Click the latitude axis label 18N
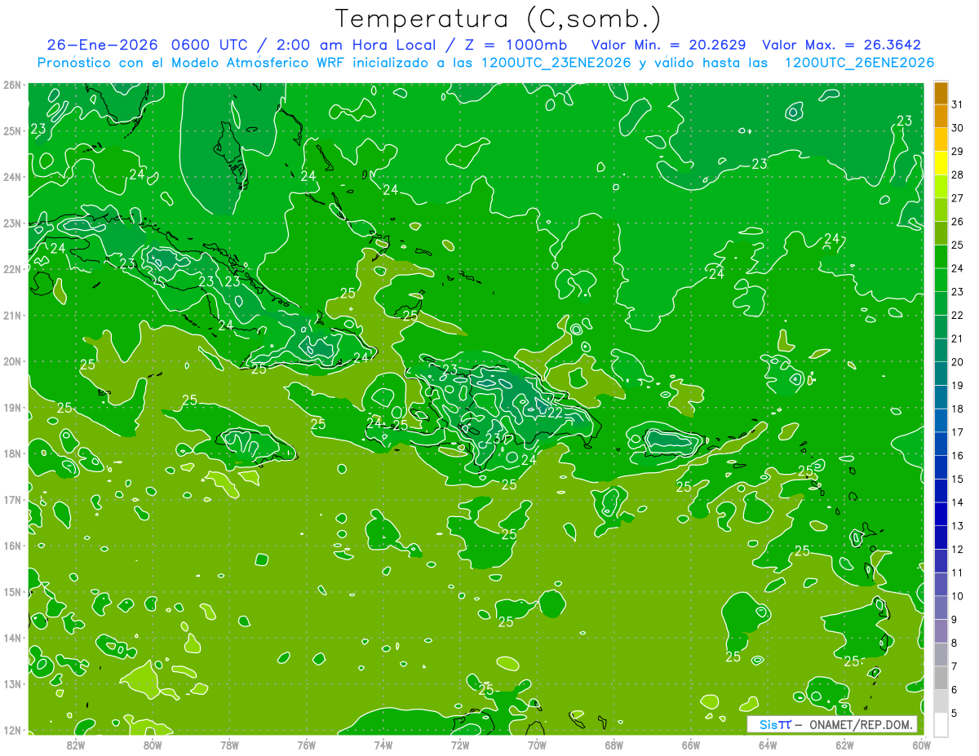Screen dimensions: 979x756 (x=12, y=453)
